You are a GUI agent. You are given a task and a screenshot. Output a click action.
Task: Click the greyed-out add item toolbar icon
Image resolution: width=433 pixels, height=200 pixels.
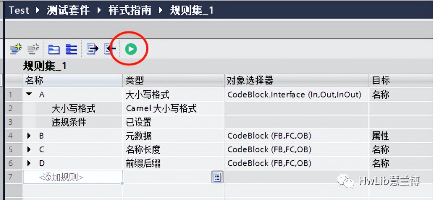(x=33, y=49)
